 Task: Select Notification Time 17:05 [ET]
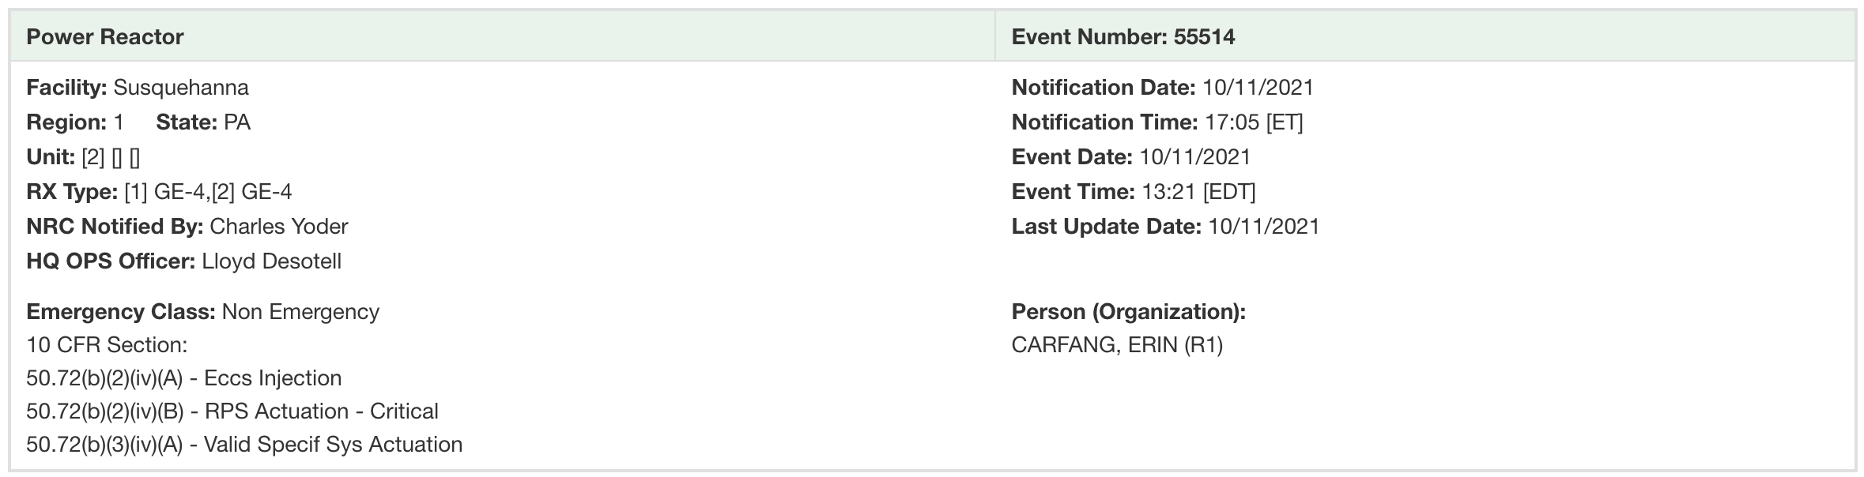tap(1157, 122)
